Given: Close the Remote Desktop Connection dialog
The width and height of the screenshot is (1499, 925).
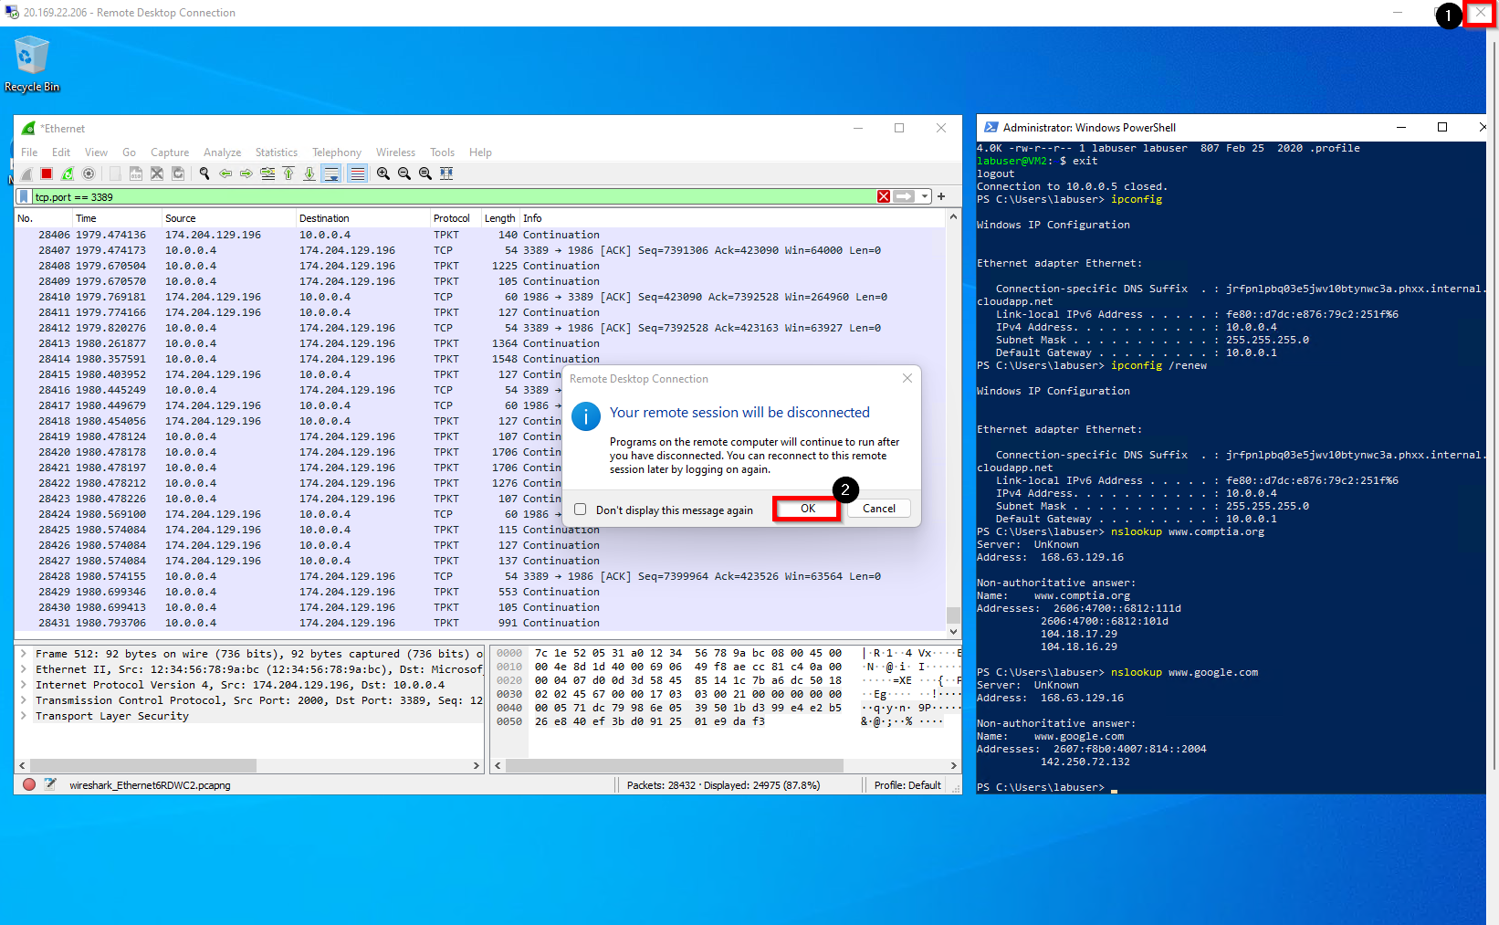Looking at the screenshot, I should click(x=907, y=378).
